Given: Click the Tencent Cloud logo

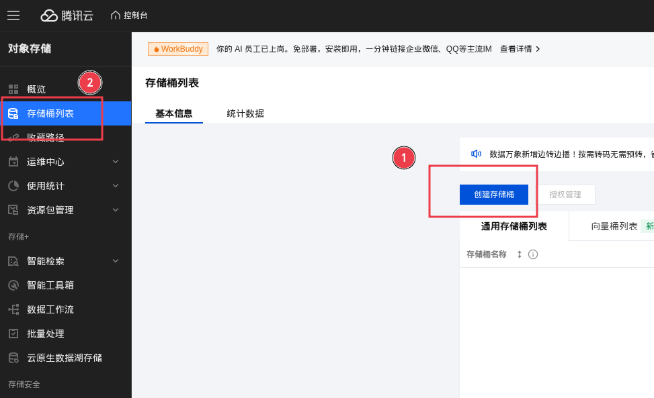Looking at the screenshot, I should coord(67,15).
